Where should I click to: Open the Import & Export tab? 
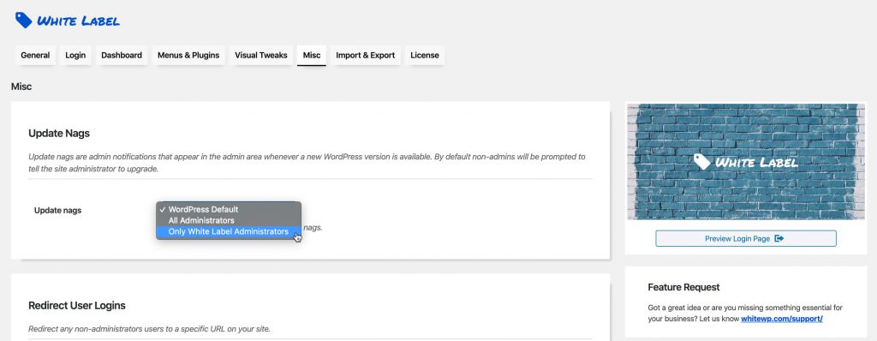pos(365,56)
